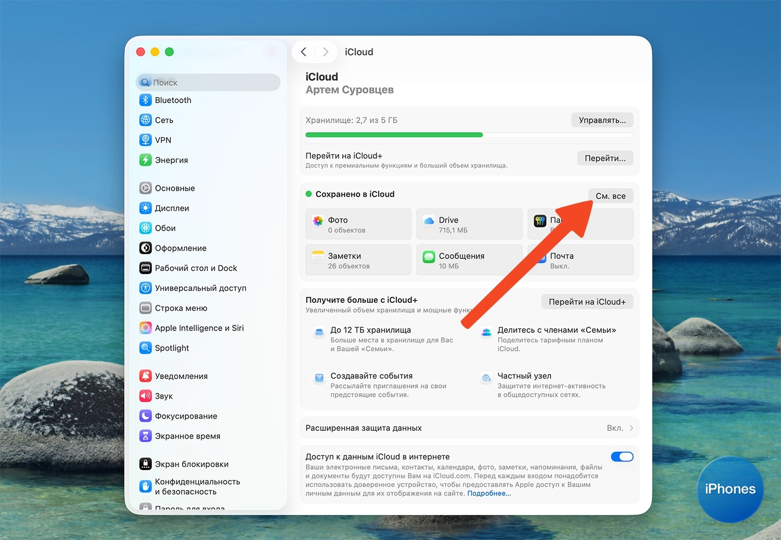Open Bluetooth settings icon in sidebar
The height and width of the screenshot is (540, 781).
click(145, 100)
